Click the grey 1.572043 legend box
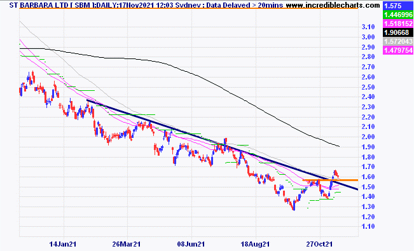Viewport: 414px width, 251px height. pos(398,41)
